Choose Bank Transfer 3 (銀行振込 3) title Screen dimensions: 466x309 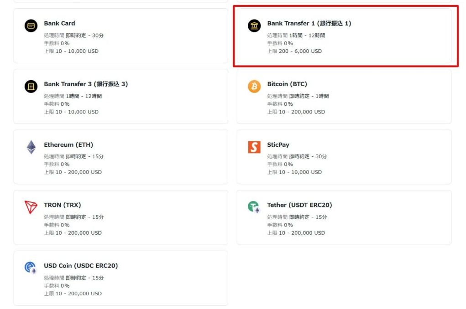(x=86, y=84)
